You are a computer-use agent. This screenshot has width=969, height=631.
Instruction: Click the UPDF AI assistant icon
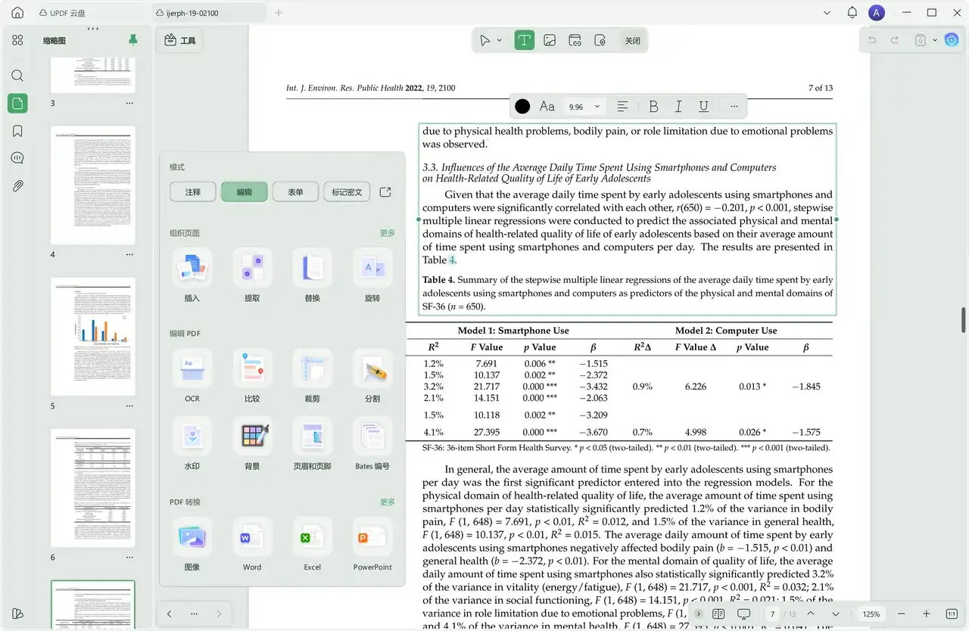[x=952, y=40]
